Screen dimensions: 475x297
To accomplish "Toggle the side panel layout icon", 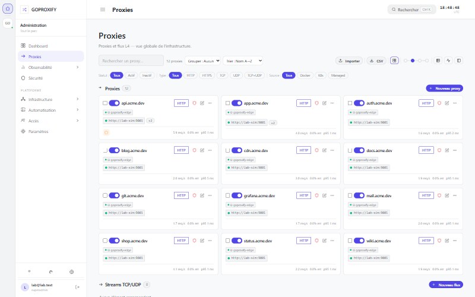I will [x=459, y=61].
